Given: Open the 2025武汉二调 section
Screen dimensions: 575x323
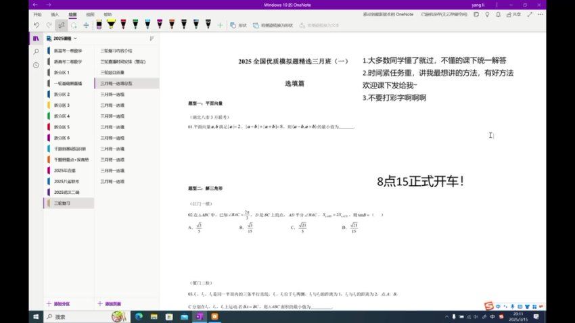Looking at the screenshot, I should [69, 193].
